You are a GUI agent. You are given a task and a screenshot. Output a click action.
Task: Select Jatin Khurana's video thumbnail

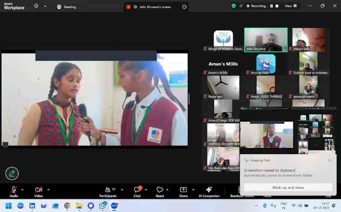(x=266, y=40)
